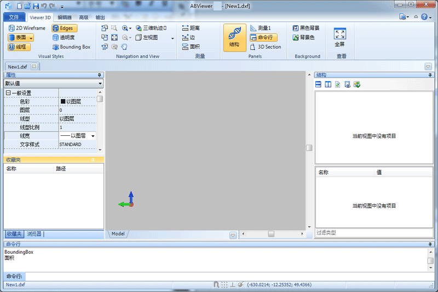Toggle the 黑色背景 black background
Viewport: 438px width, 292px height.
(306, 28)
